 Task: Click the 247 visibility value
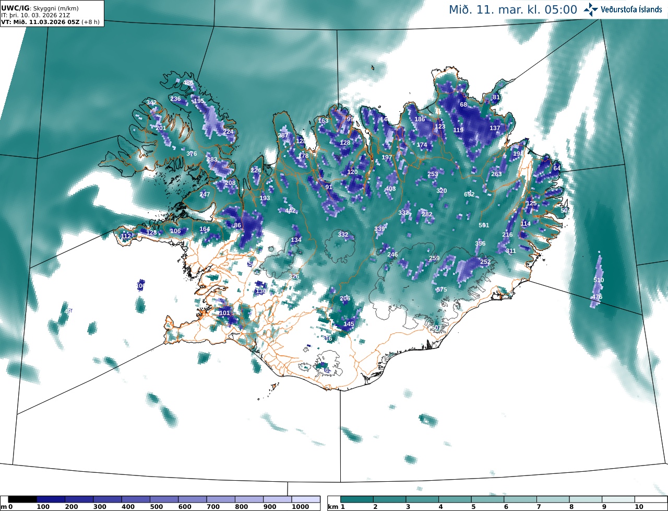[x=205, y=194]
